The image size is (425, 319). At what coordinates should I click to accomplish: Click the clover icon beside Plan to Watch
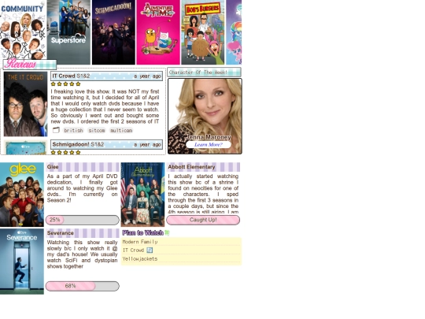coord(167,232)
